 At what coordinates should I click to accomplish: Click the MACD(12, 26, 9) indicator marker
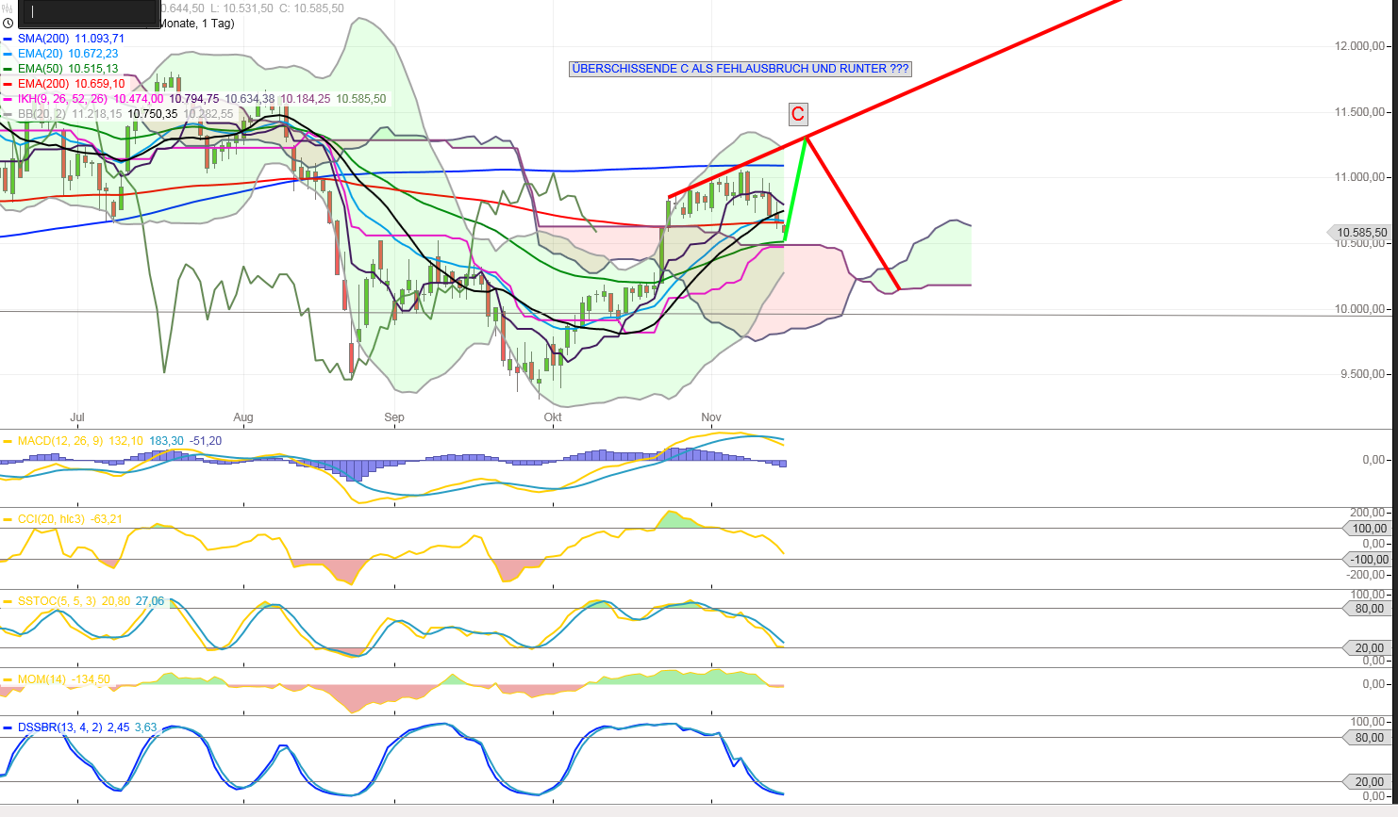point(8,439)
